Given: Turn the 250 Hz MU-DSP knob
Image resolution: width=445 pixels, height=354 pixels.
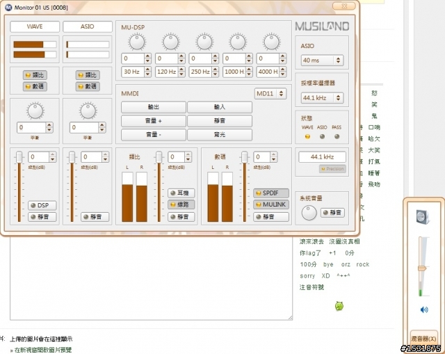Looking at the screenshot, I should point(204,42).
